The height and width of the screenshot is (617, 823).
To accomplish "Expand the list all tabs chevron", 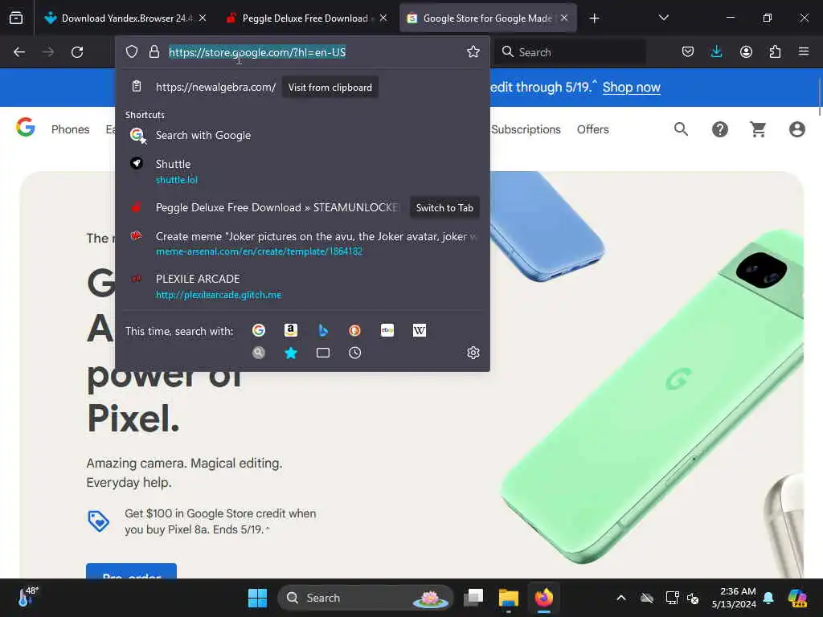I will [x=663, y=18].
